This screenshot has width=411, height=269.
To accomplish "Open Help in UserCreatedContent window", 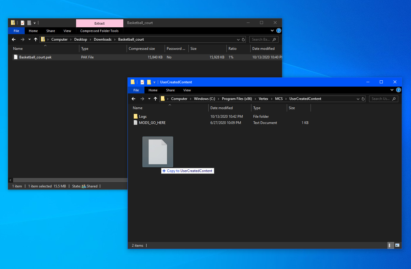I will pyautogui.click(x=399, y=90).
